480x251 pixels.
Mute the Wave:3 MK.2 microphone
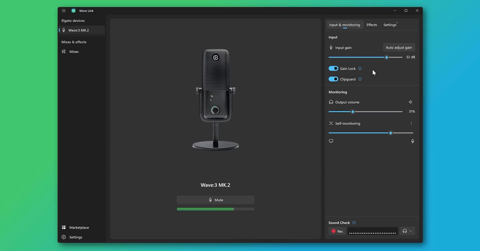215,200
